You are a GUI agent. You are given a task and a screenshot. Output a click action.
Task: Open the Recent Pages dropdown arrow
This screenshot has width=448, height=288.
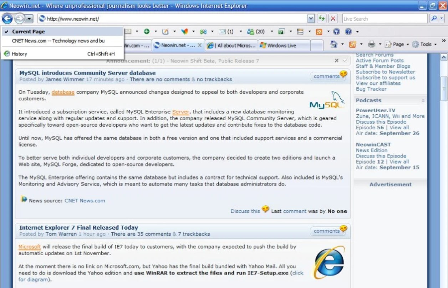click(x=30, y=19)
